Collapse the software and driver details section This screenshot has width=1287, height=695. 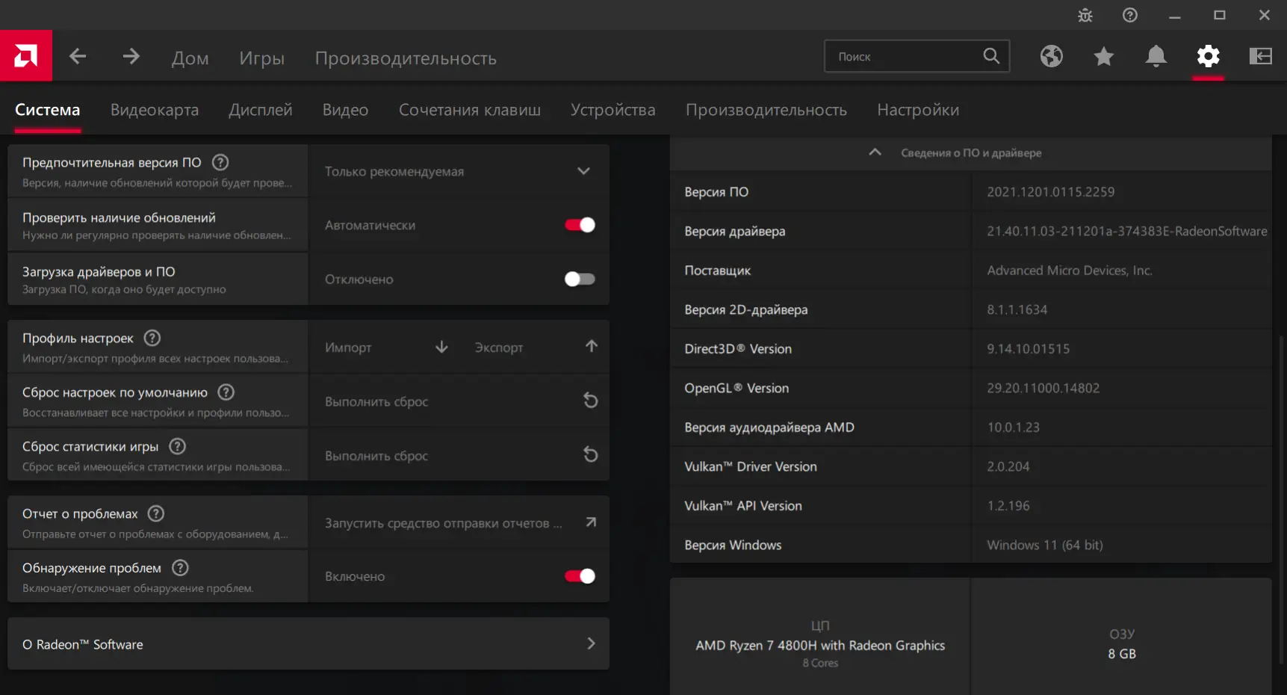point(875,152)
